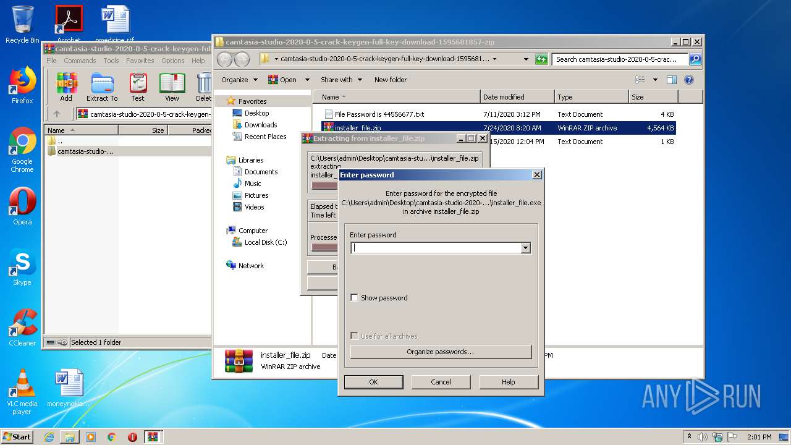This screenshot has height=445, width=791.
Task: Select camtasia-studio folder in WinRAR list
Action: (x=85, y=151)
